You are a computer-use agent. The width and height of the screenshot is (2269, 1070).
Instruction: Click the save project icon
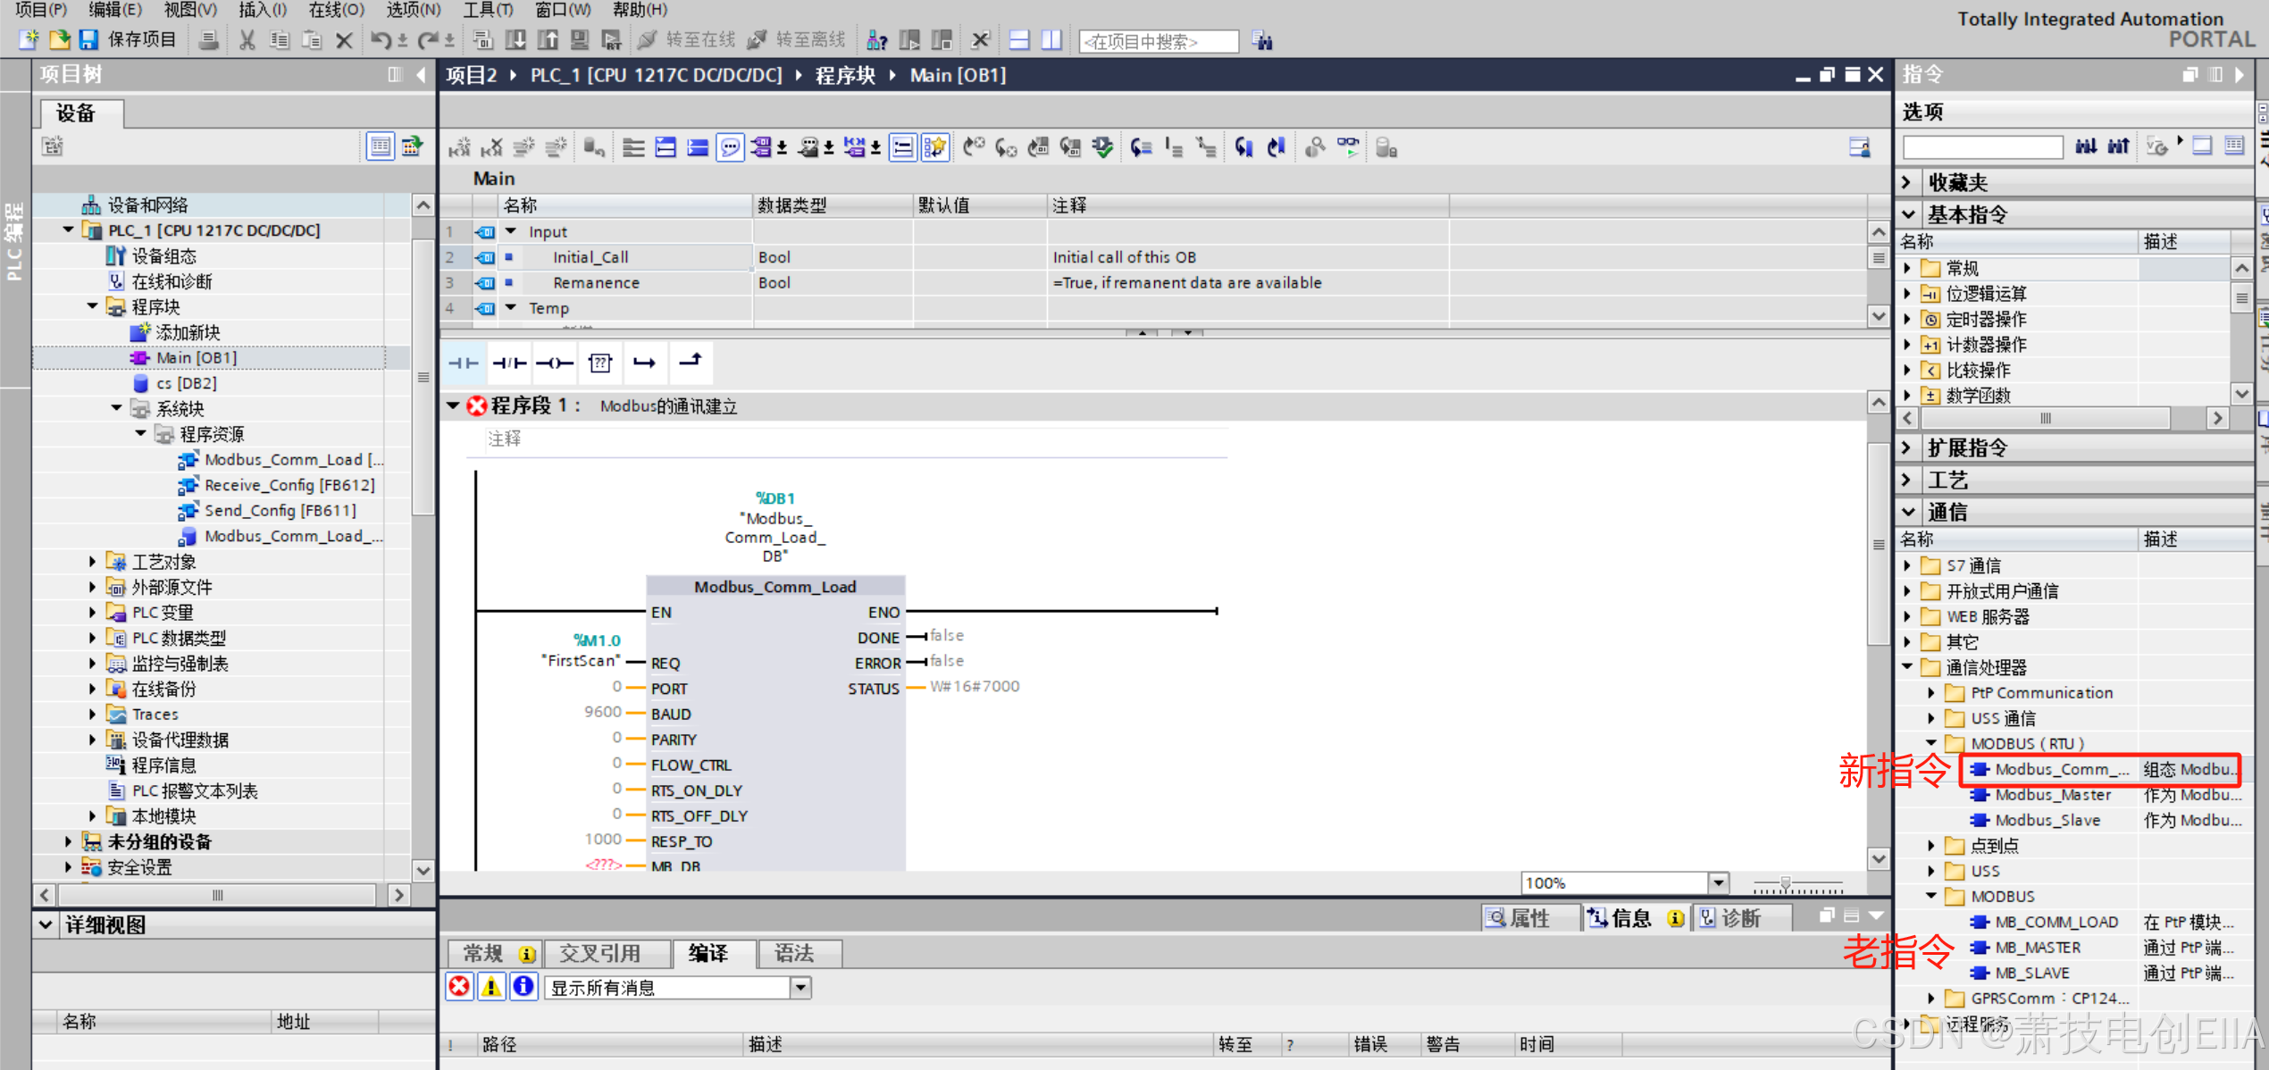[x=88, y=40]
